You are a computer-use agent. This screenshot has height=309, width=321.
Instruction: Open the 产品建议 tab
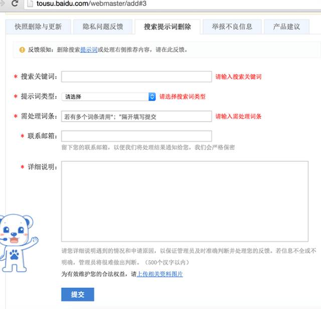(286, 27)
